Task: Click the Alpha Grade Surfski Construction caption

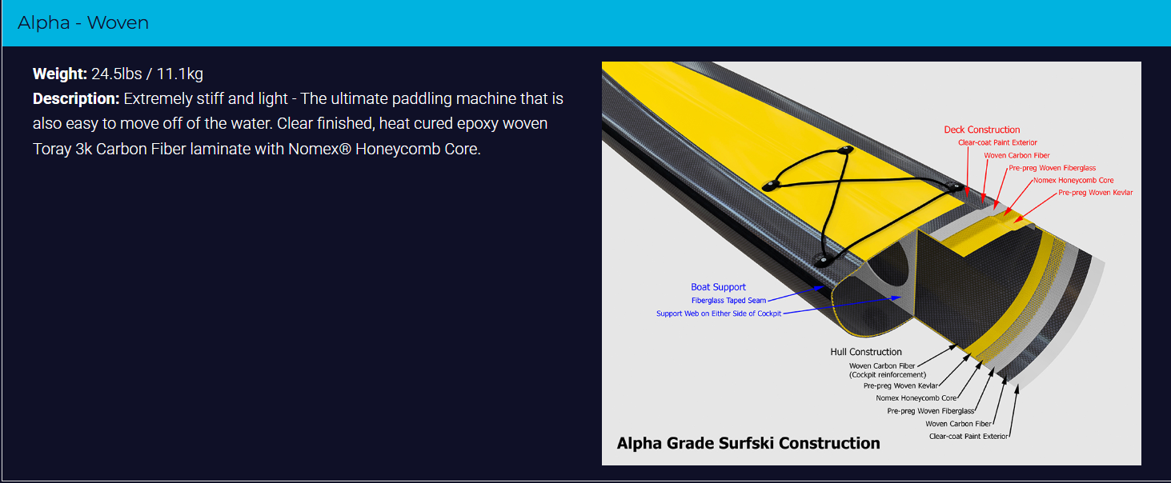Action: tap(748, 443)
